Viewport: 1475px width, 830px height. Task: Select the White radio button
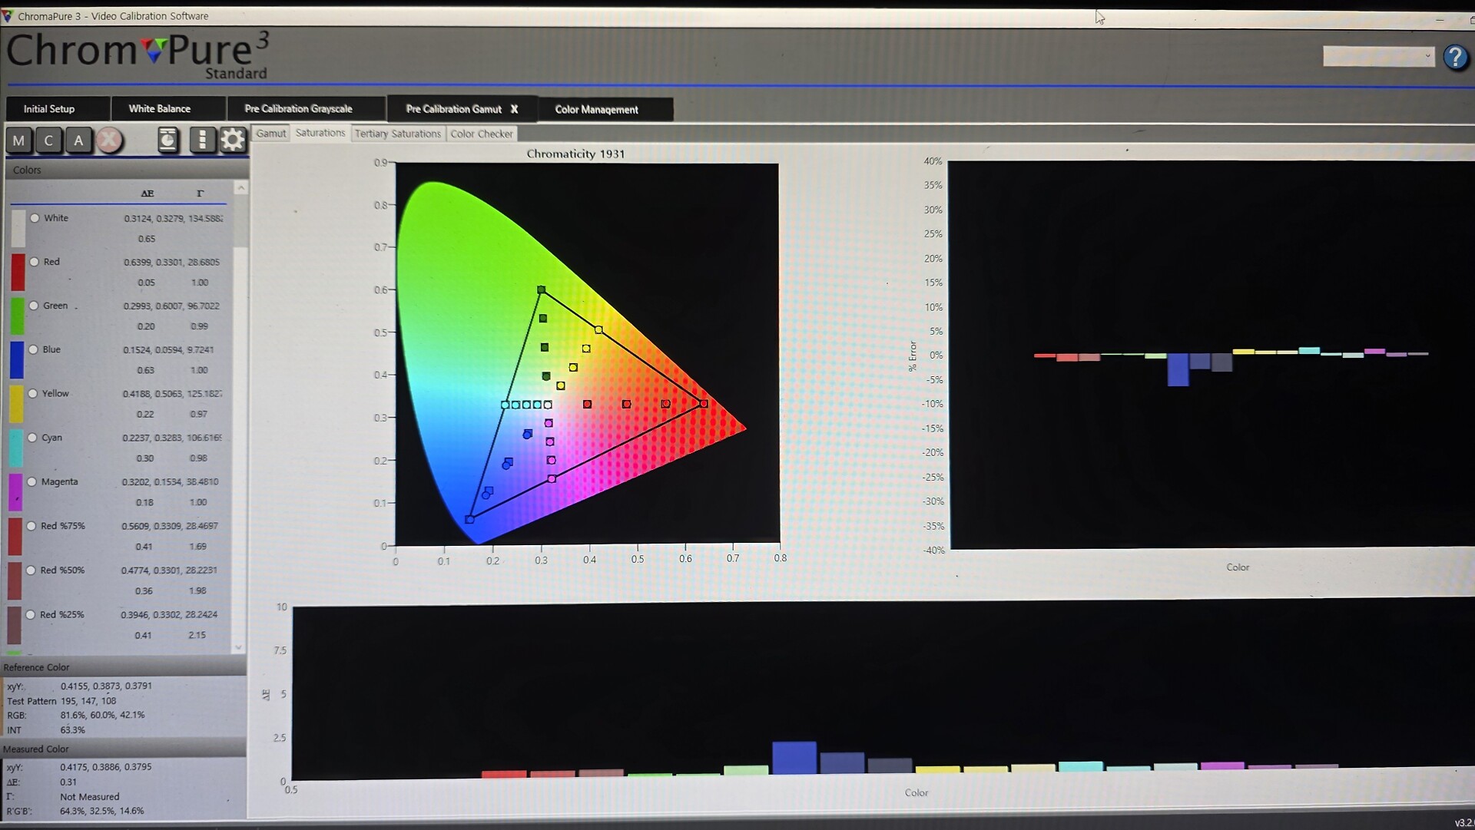point(35,218)
